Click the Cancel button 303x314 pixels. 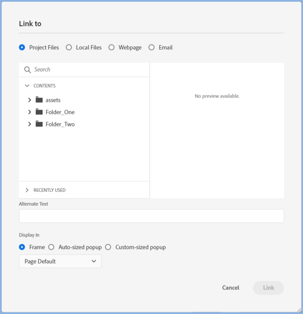pos(231,288)
